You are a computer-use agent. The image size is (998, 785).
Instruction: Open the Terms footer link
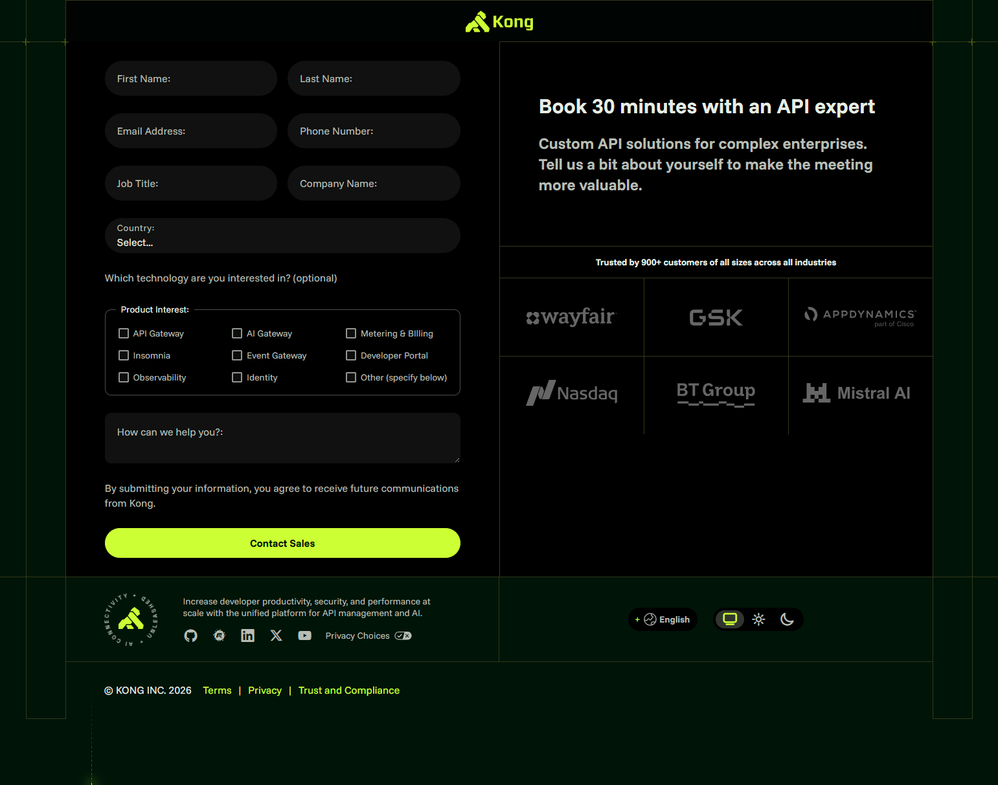point(217,691)
